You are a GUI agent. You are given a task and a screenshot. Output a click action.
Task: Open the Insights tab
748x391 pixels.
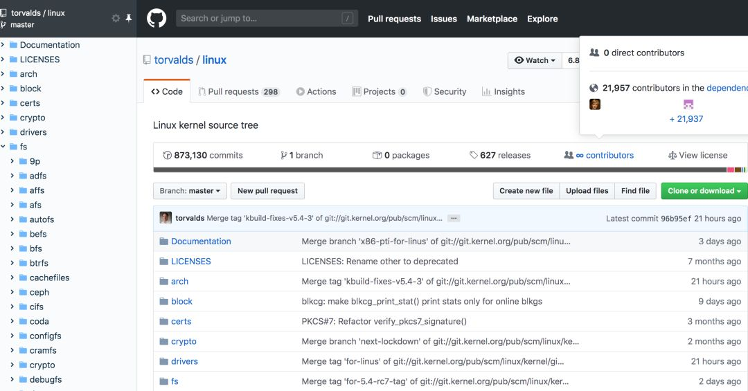coord(503,91)
